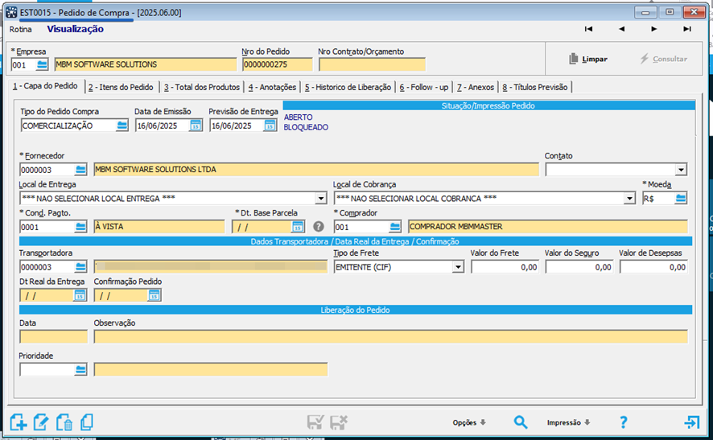Open the Impressão options button

pos(569,422)
